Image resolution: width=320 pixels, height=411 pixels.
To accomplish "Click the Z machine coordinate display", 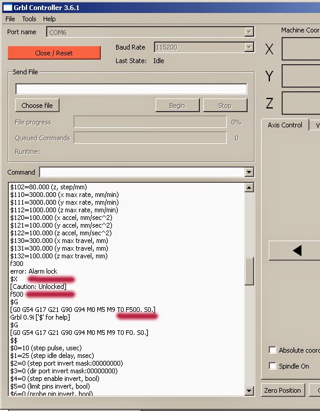I will click(x=301, y=103).
